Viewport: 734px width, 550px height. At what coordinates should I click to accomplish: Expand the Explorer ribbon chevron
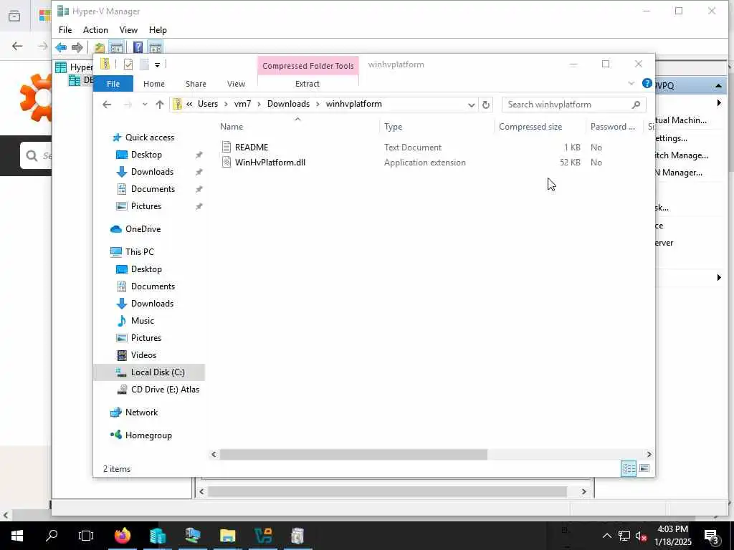pyautogui.click(x=631, y=83)
